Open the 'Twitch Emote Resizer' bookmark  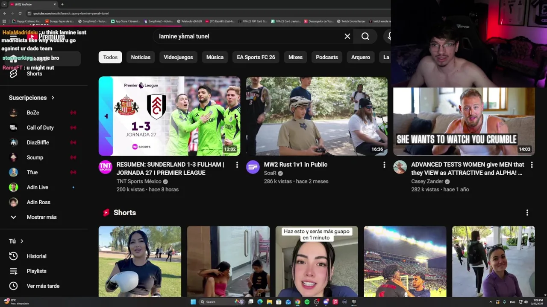pos(351,21)
